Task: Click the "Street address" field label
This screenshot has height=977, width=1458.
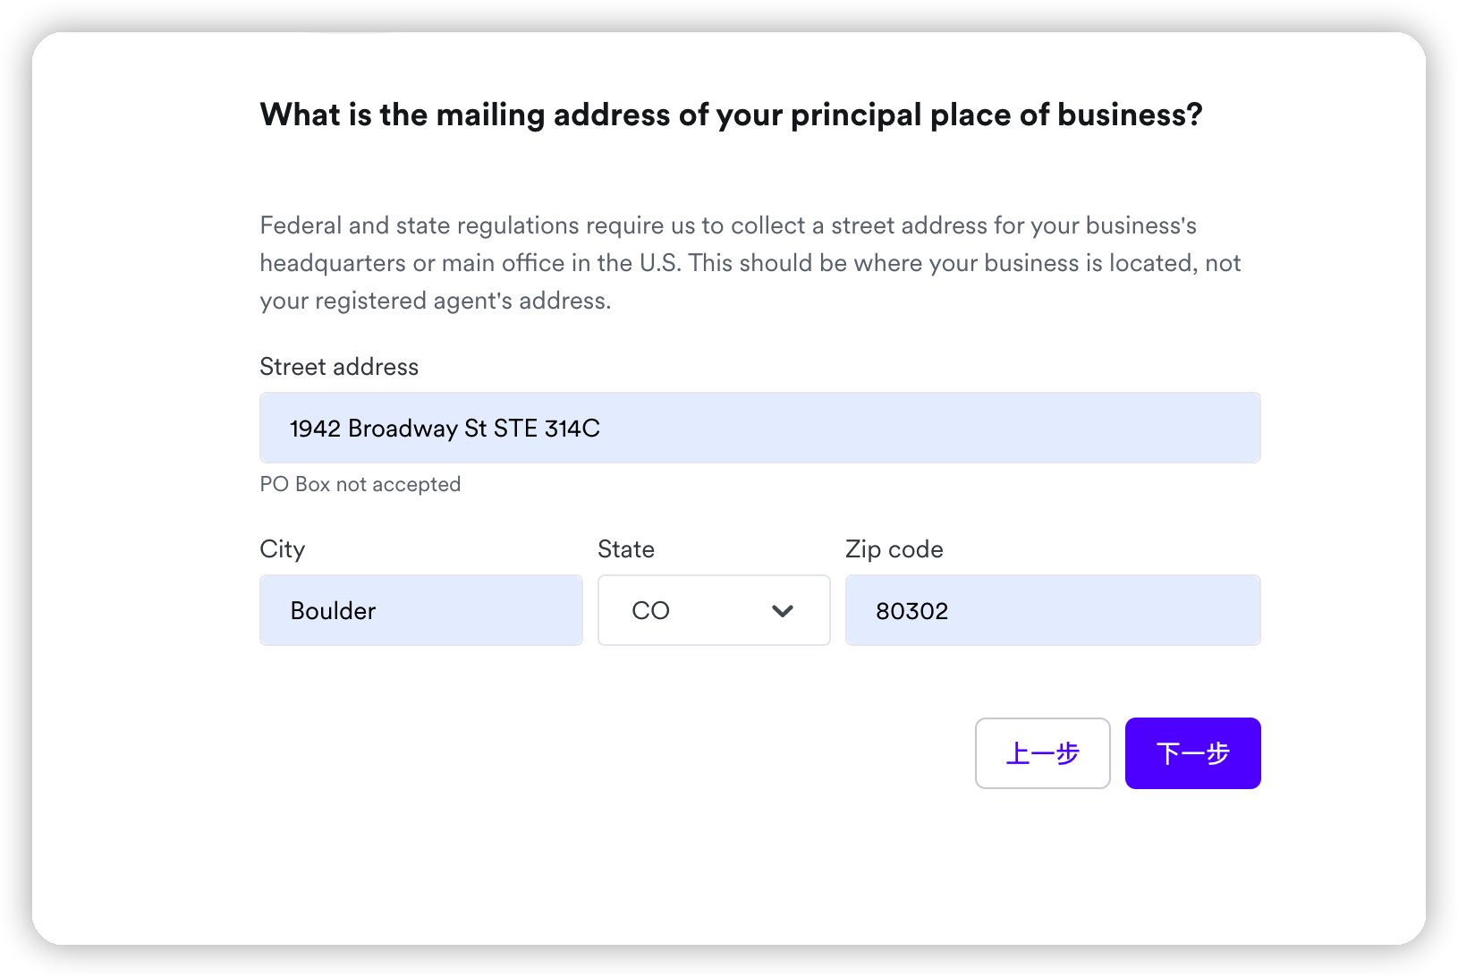Action: [339, 367]
